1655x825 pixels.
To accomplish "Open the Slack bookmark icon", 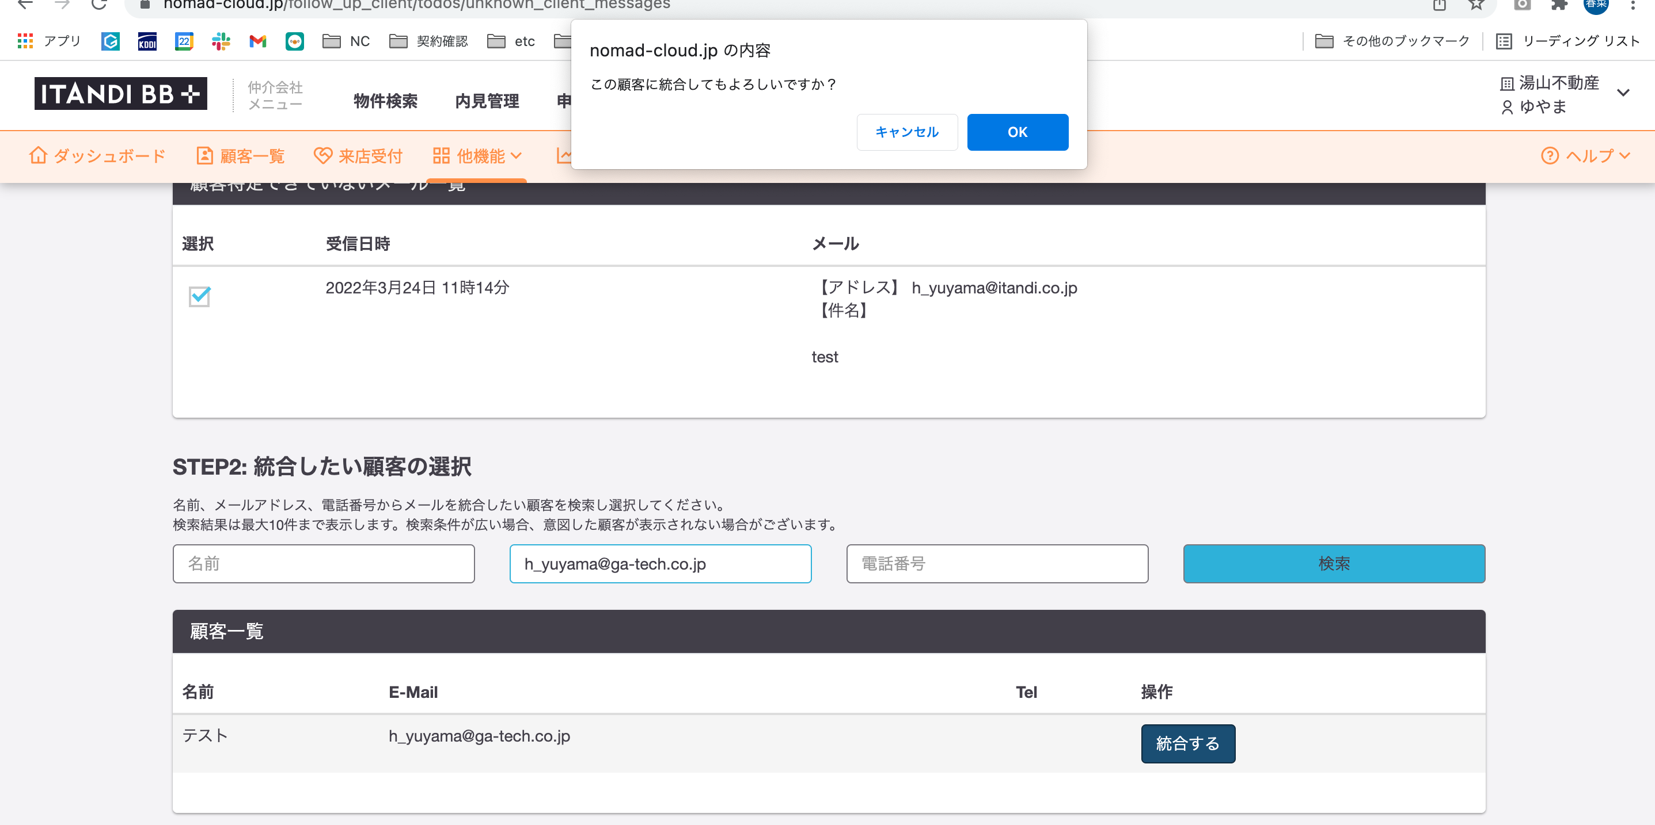I will tap(221, 41).
